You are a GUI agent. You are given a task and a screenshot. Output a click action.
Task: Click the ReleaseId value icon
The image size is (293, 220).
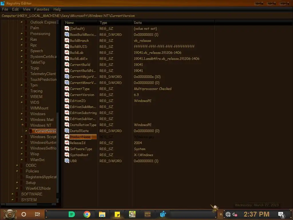point(67,143)
